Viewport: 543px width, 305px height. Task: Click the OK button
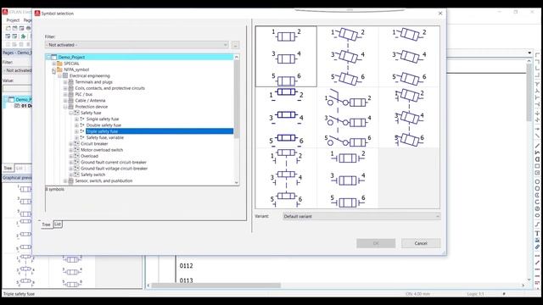point(376,243)
